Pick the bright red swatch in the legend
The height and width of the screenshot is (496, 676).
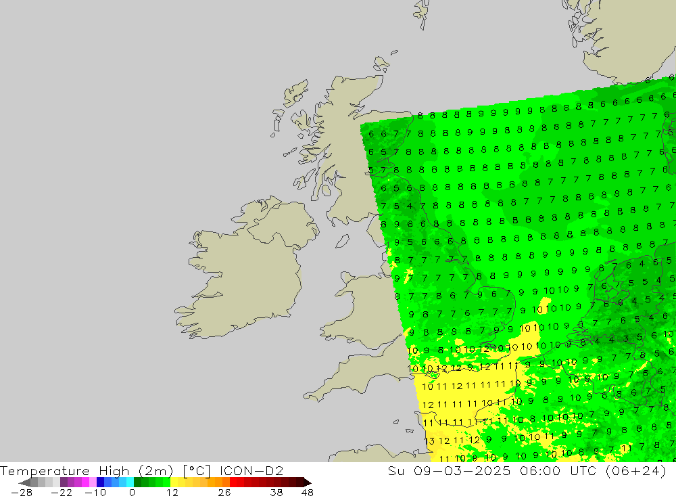233,482
